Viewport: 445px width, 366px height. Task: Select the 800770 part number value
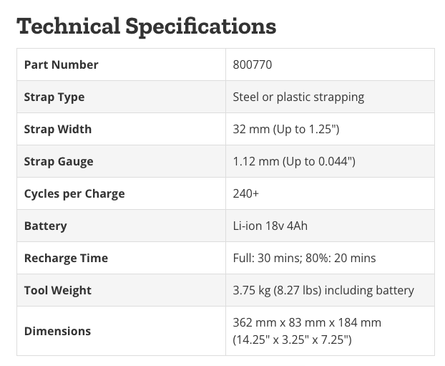click(x=253, y=64)
